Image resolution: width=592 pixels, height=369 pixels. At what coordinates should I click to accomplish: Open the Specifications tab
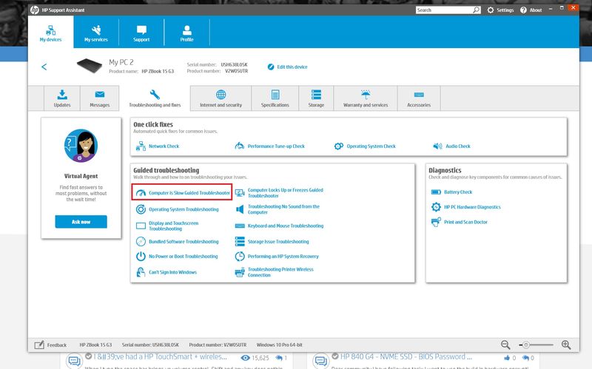pyautogui.click(x=275, y=98)
